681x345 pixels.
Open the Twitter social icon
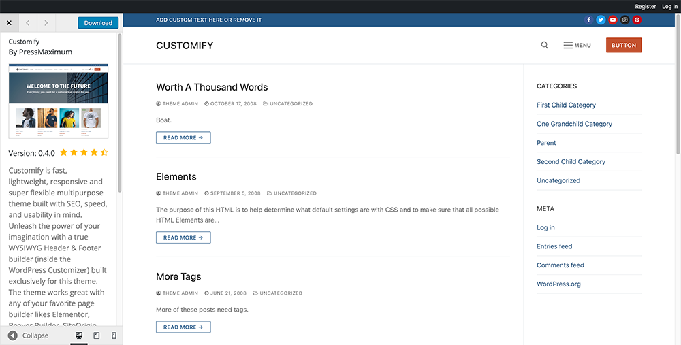pos(601,20)
